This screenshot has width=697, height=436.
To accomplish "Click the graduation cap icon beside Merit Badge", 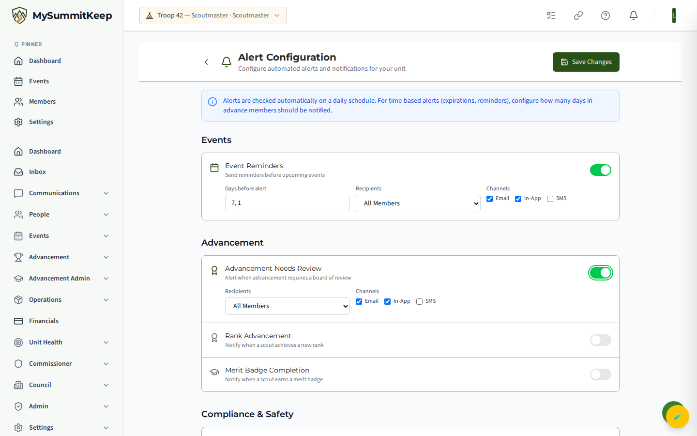I will (x=214, y=372).
